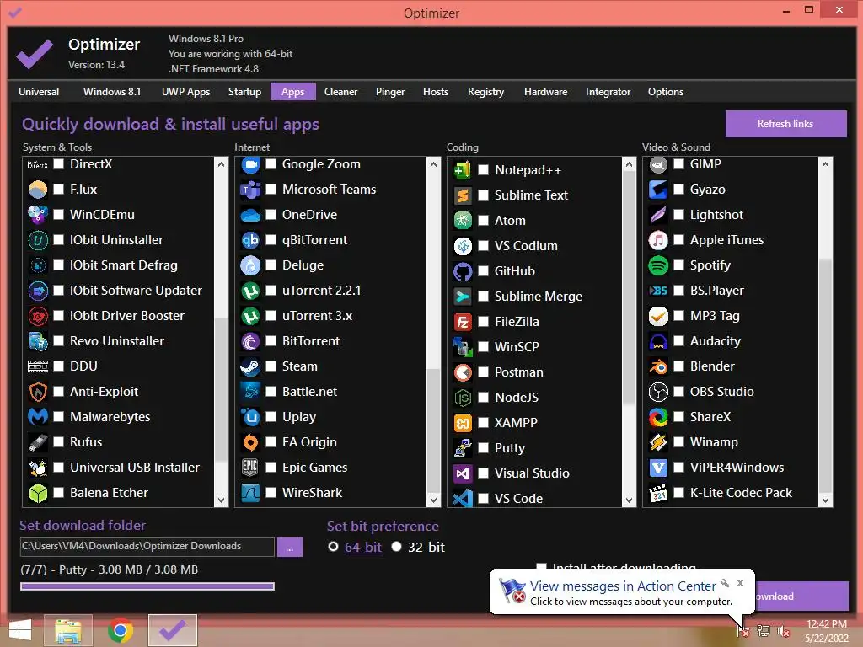
Task: Click the ShareX icon
Action: (x=658, y=417)
